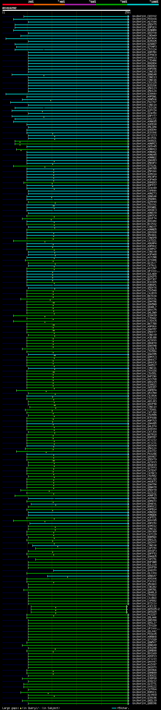
Task: Pick hit UniRef100_A8SJR3
Action: tap(144, 401)
